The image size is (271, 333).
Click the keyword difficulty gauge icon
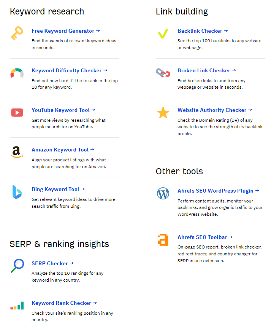17,73
